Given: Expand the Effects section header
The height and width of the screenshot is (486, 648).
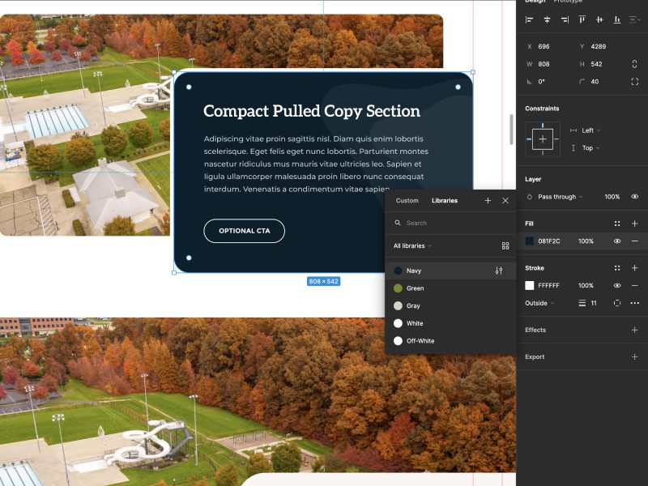Looking at the screenshot, I should point(535,330).
